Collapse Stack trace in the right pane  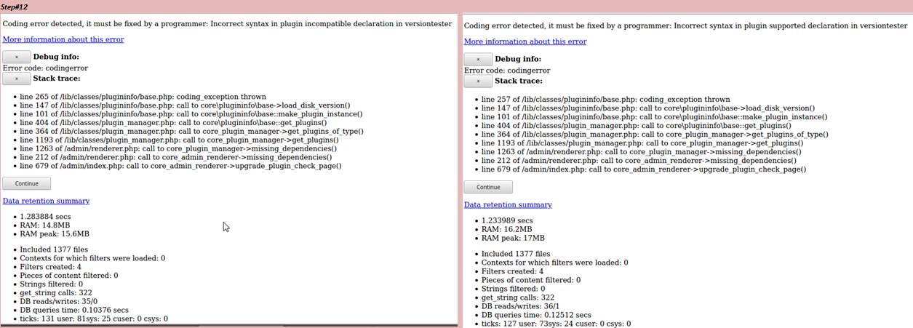click(x=478, y=81)
